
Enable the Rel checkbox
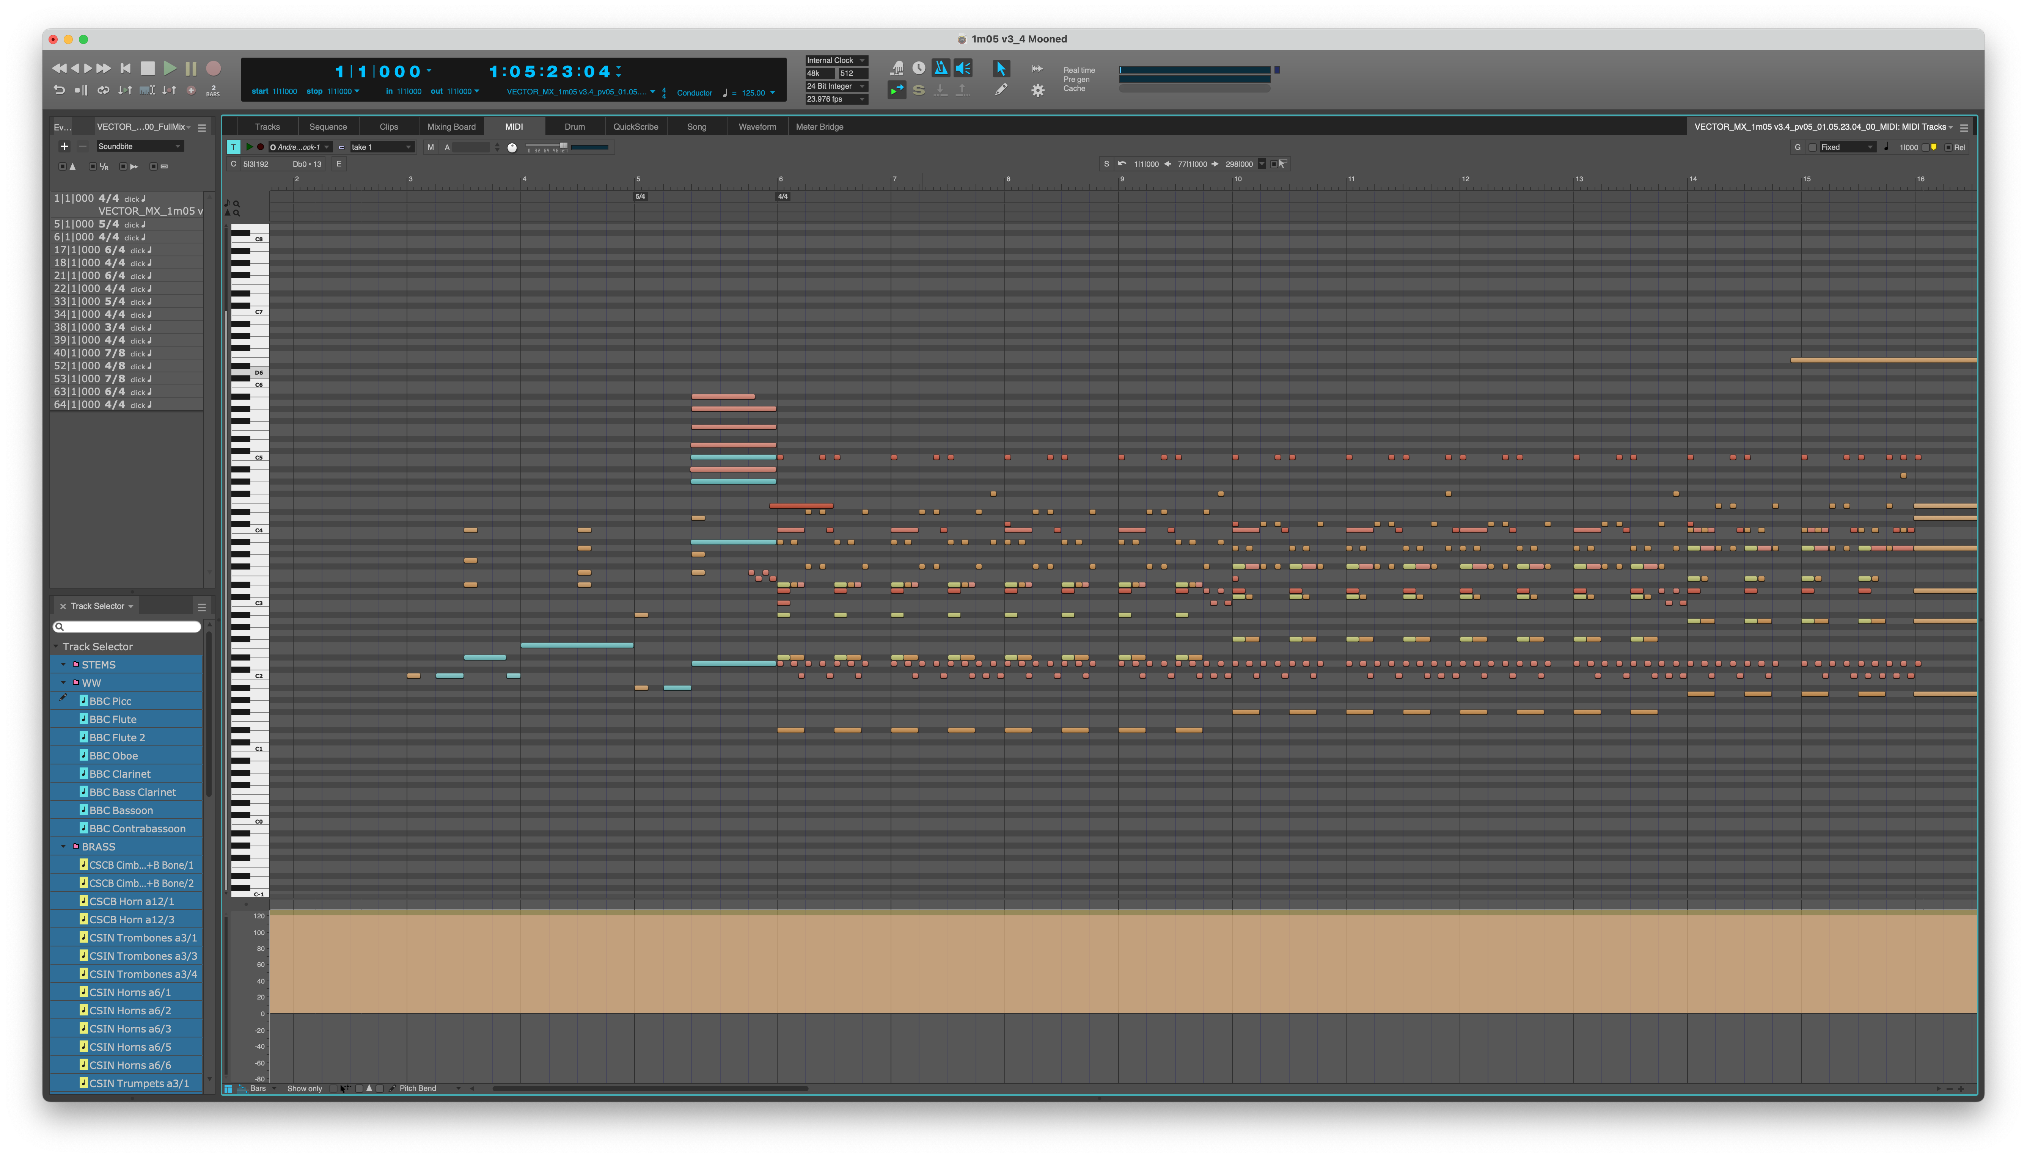pyautogui.click(x=1947, y=147)
